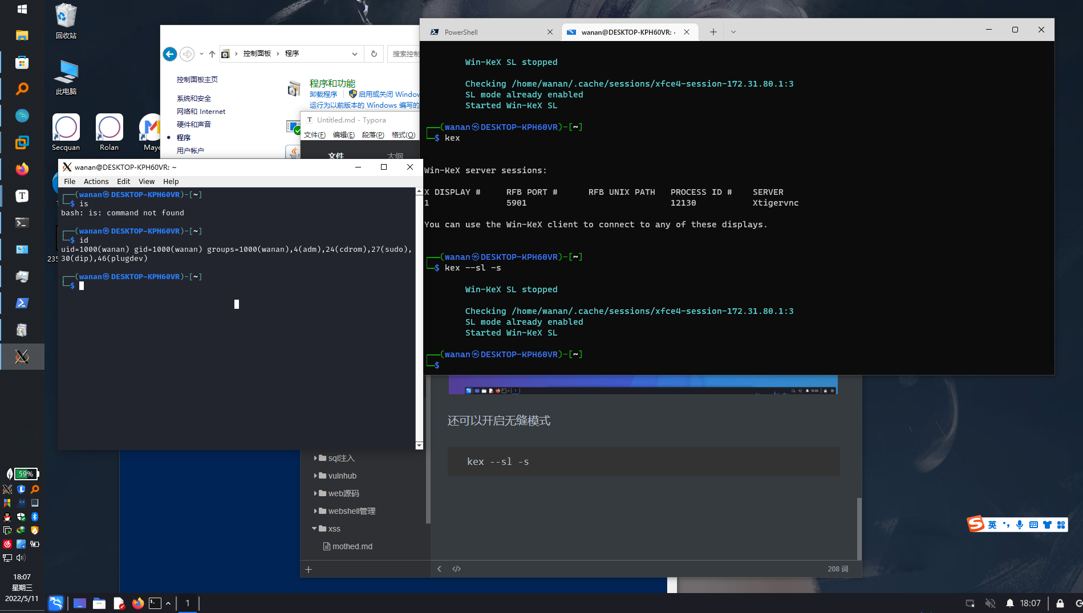1083x613 pixels.
Task: Collapse the xss folder
Action: pyautogui.click(x=314, y=529)
